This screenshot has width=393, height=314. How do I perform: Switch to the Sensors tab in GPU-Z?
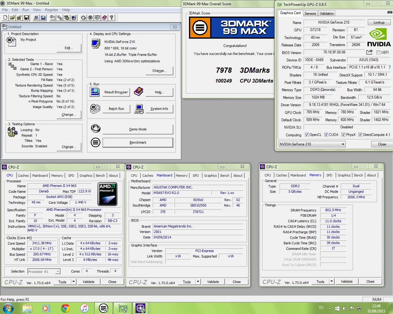310,14
